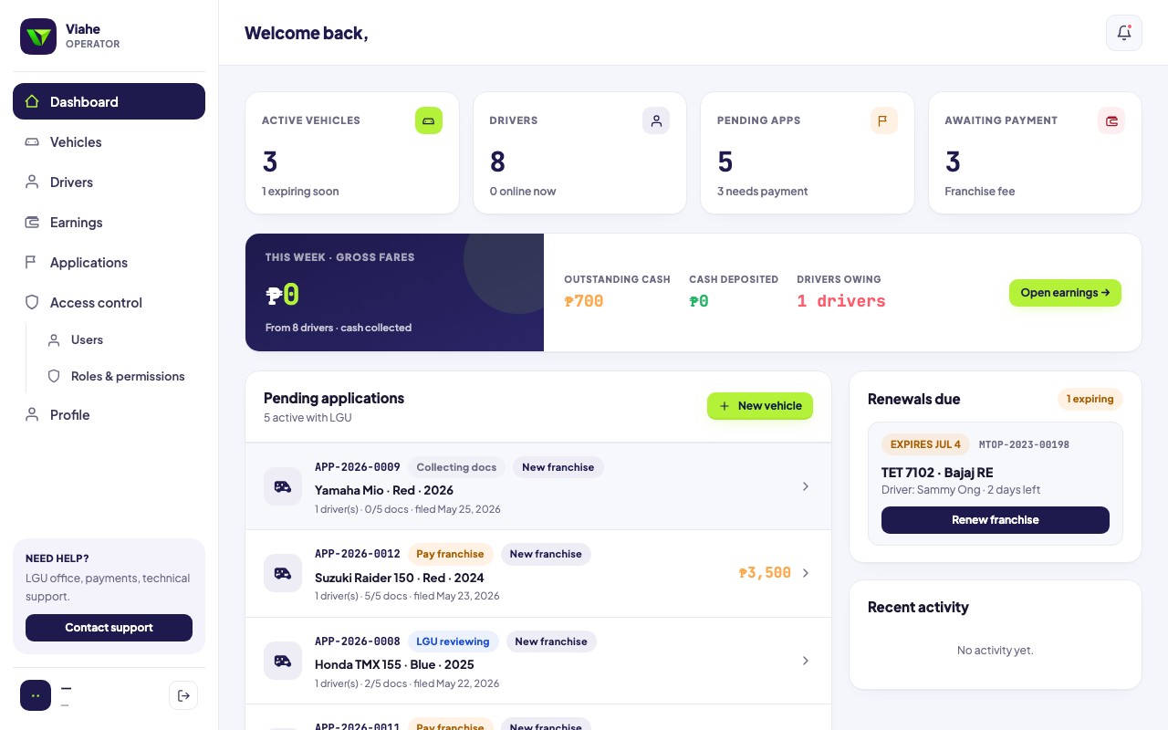Open the Active Vehicles stat card

352,153
